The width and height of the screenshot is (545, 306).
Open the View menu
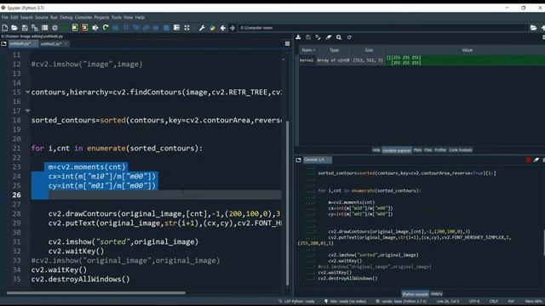point(129,17)
